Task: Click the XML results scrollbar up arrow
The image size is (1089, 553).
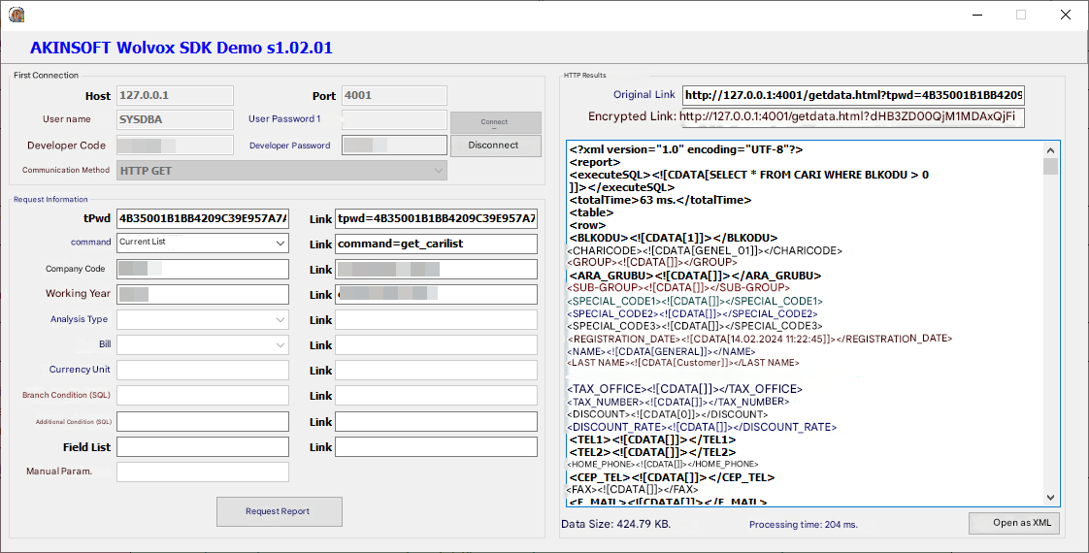Action: pyautogui.click(x=1050, y=149)
